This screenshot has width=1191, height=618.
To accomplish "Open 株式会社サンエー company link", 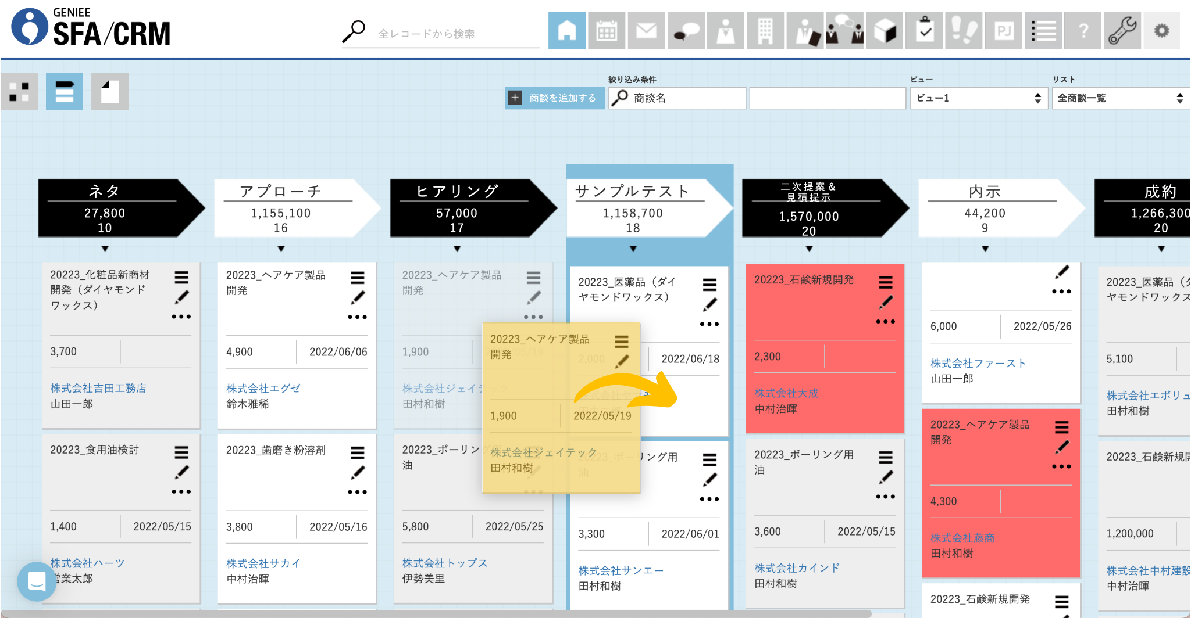I will [x=621, y=570].
